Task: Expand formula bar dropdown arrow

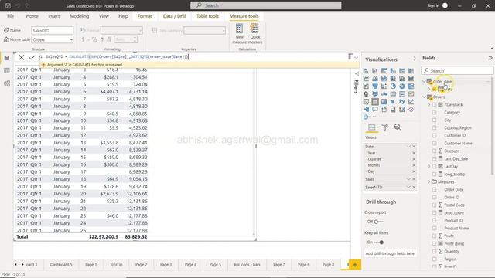Action: (356, 58)
